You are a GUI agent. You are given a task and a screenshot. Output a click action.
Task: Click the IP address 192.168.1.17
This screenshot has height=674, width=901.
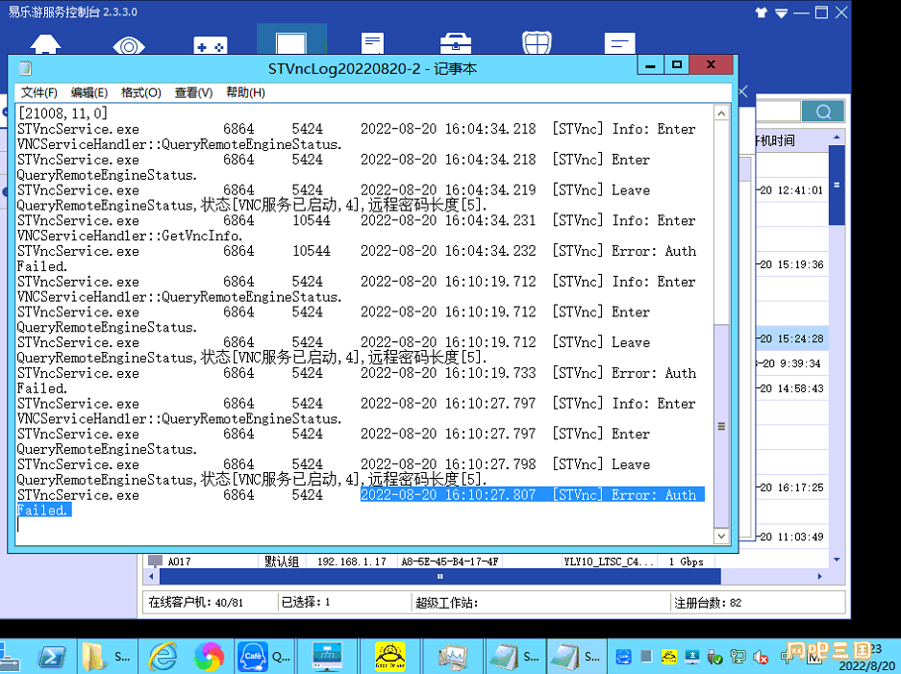(x=352, y=562)
